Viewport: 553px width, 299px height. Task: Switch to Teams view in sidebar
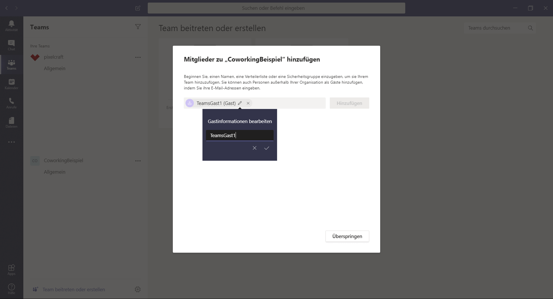coord(11,65)
